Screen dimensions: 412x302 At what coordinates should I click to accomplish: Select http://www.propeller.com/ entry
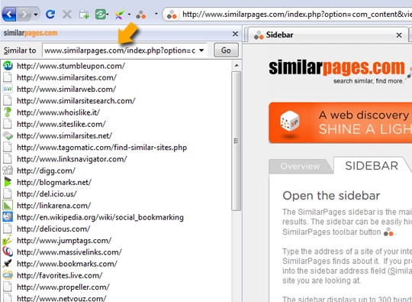63,287
